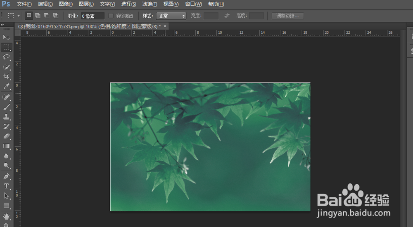Open the 选择(S) menu
The image size is (413, 227).
[128, 4]
